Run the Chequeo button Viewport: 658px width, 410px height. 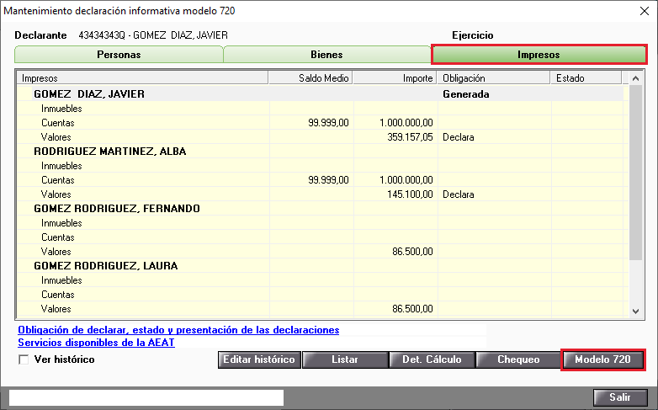tap(518, 359)
